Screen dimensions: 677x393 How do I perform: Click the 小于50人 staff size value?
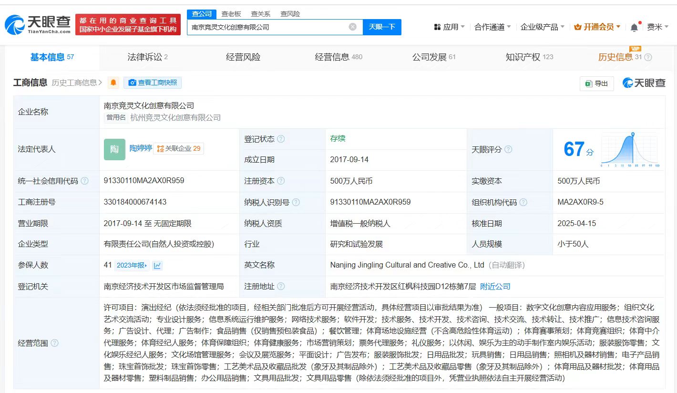(573, 244)
